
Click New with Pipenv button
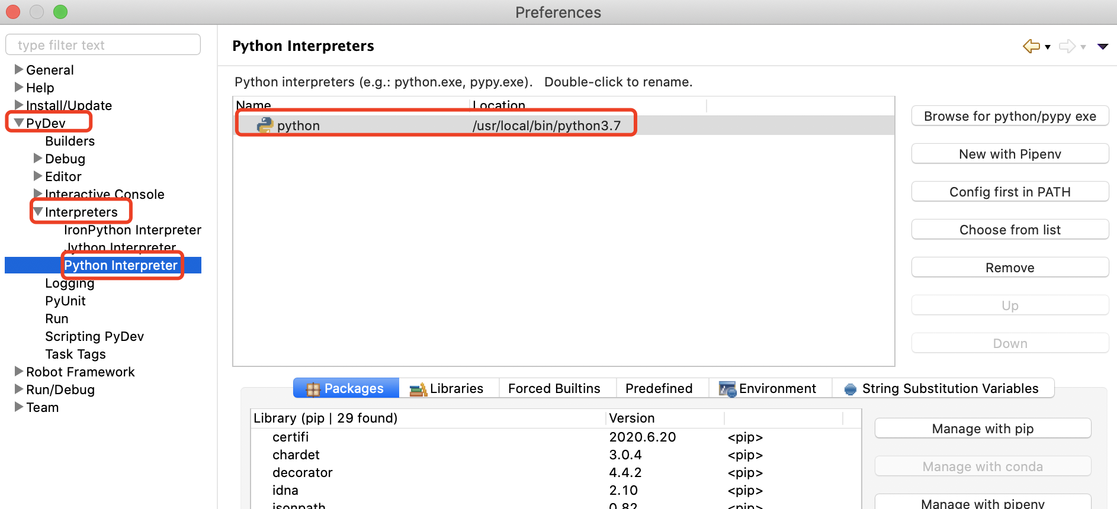coord(1010,154)
